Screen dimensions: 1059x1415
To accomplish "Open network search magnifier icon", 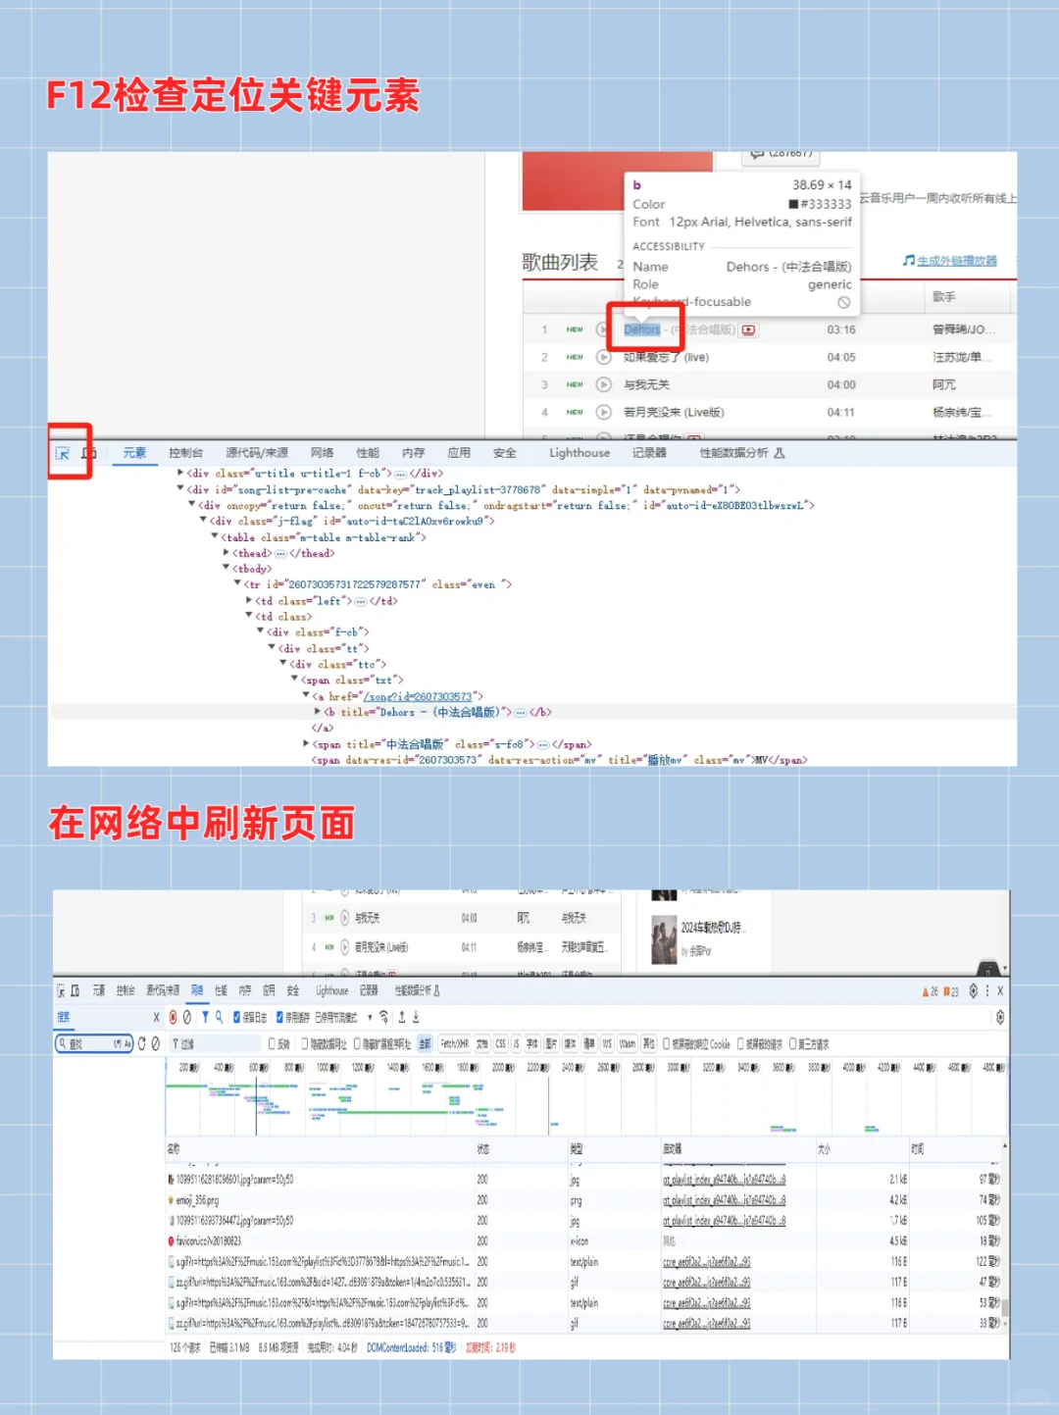I will (x=220, y=1017).
